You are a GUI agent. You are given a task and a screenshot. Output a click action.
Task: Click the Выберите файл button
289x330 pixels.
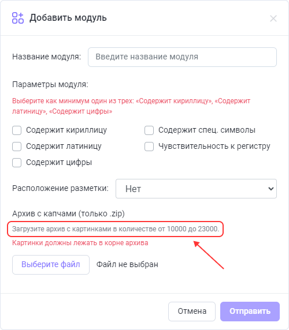pyautogui.click(x=51, y=265)
